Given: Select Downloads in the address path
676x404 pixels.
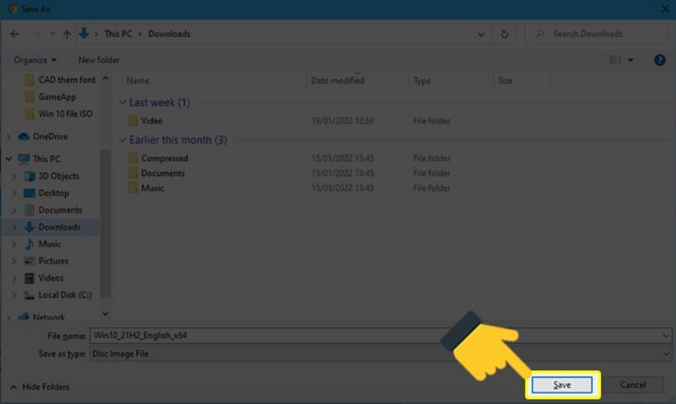Looking at the screenshot, I should [169, 34].
